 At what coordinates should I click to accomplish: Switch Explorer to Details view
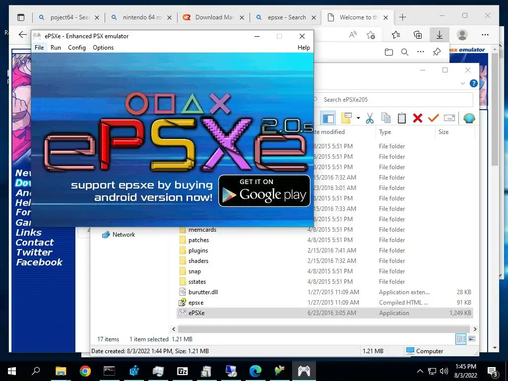tap(461, 339)
